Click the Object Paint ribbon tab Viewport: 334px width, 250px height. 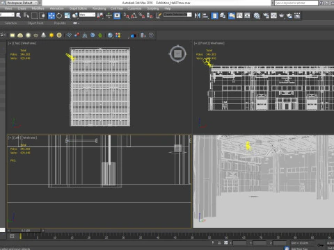pos(35,23)
